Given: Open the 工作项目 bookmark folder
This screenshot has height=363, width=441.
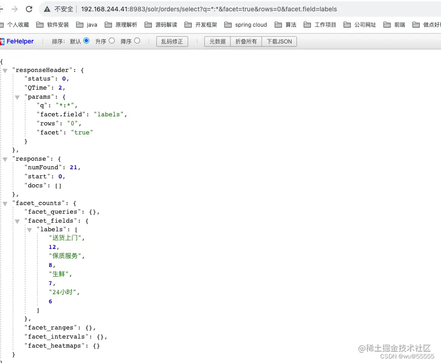Looking at the screenshot, I should [x=320, y=25].
